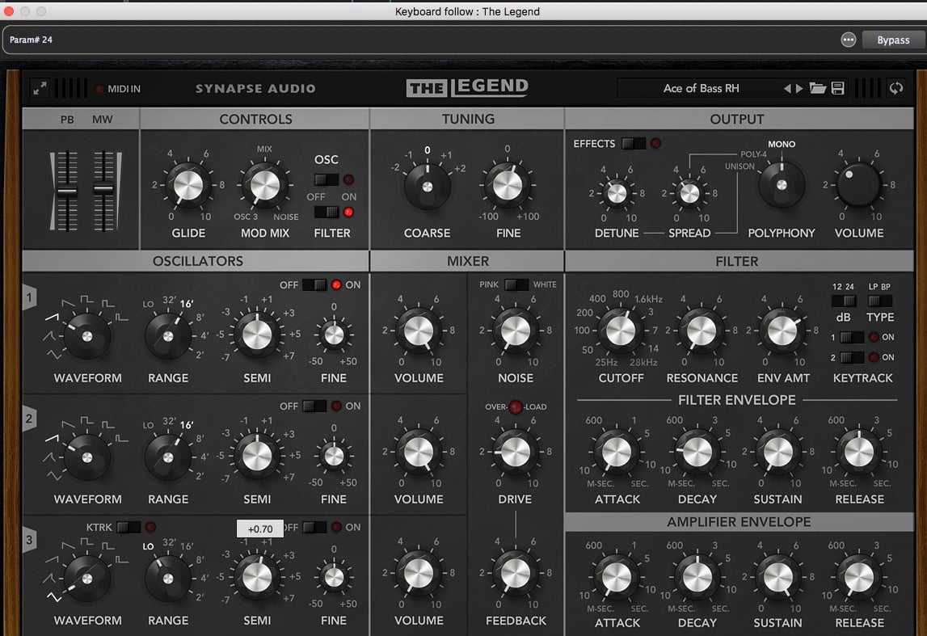Screen dimensions: 927x636
Task: Click the ellipsis options icon beside Bypass
Action: click(849, 40)
